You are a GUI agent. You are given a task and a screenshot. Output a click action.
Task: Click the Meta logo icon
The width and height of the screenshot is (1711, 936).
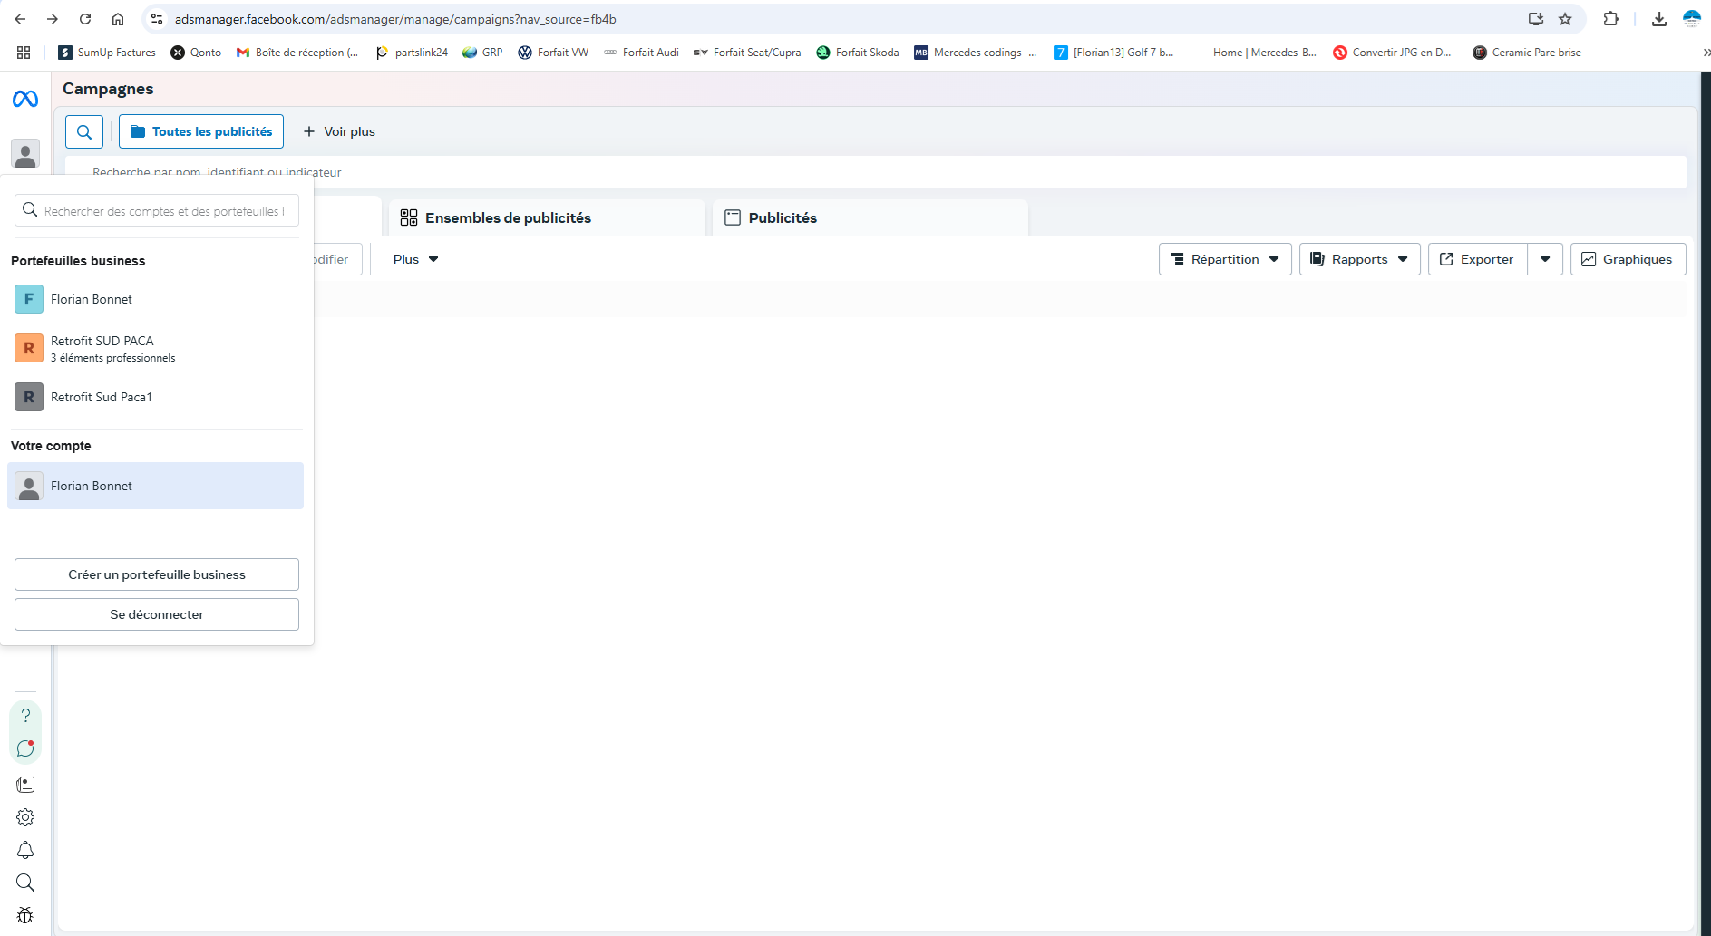tap(25, 99)
